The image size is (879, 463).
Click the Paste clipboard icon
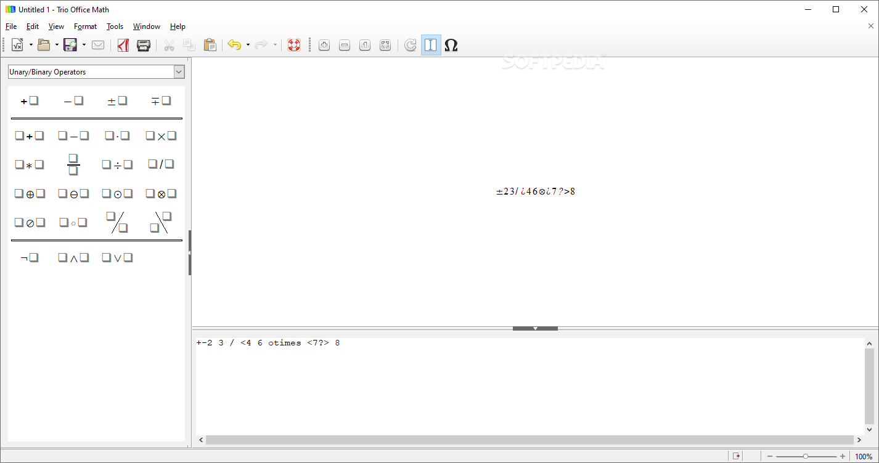(210, 45)
